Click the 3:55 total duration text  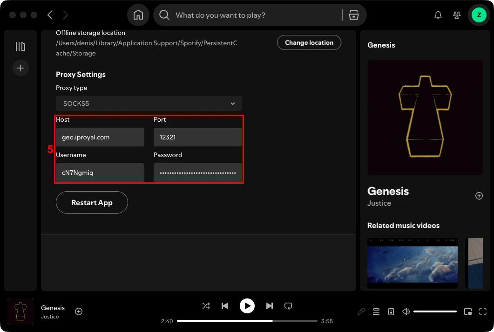pos(327,321)
